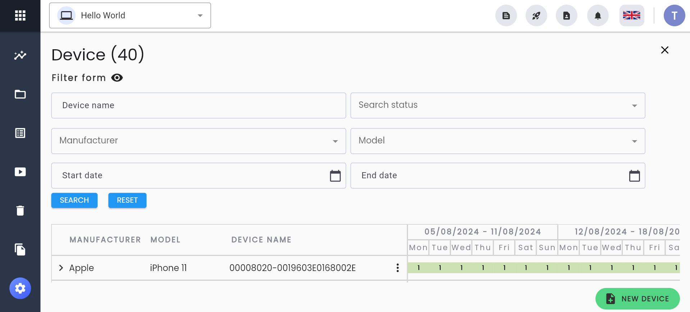The height and width of the screenshot is (312, 690).
Task: Toggle the Filter form visibility eye
Action: (x=117, y=78)
